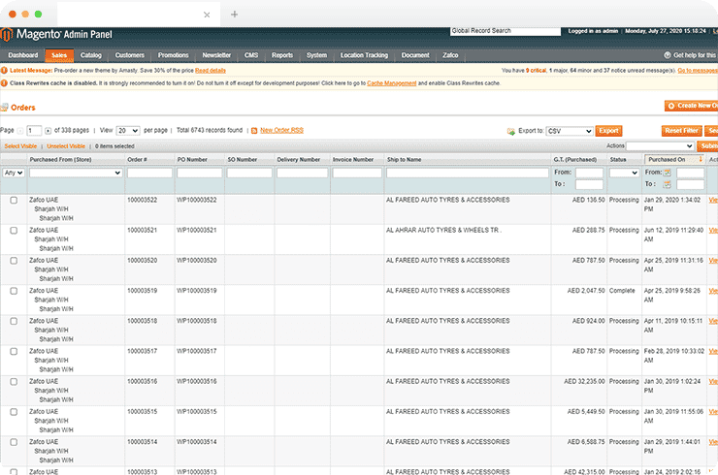The height and width of the screenshot is (475, 718).
Task: Open the Reports menu
Action: [x=282, y=55]
